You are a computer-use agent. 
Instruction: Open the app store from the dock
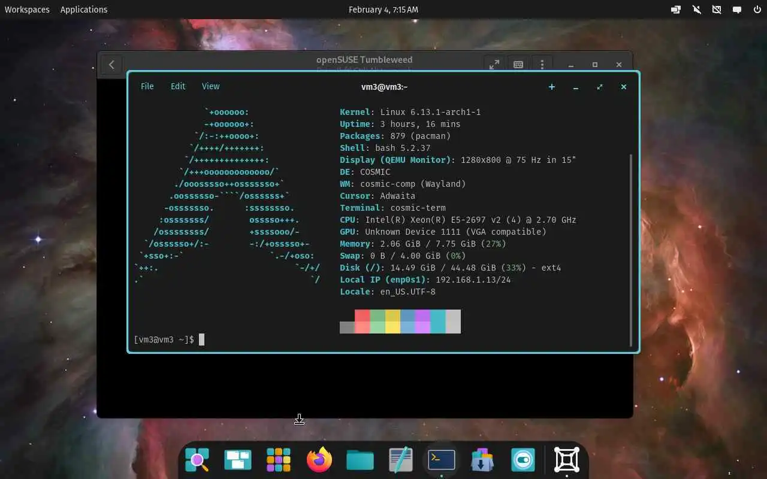482,460
